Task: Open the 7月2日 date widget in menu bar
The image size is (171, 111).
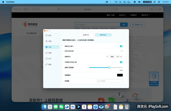Action: 147,2
